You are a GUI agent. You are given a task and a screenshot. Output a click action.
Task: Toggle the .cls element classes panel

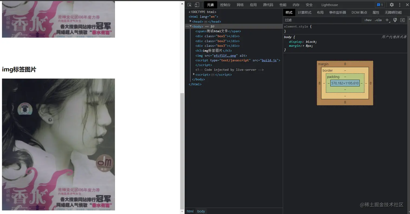(378, 20)
